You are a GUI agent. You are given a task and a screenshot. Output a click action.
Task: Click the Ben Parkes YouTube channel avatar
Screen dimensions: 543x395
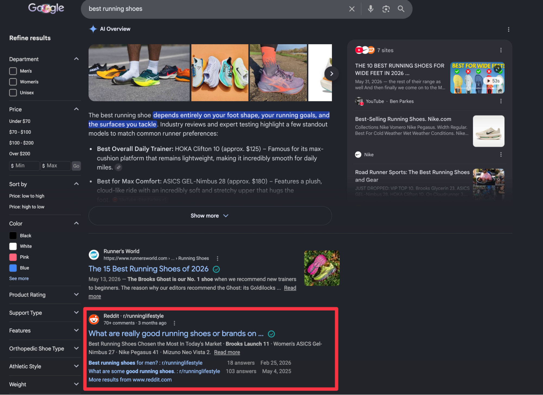(x=359, y=101)
